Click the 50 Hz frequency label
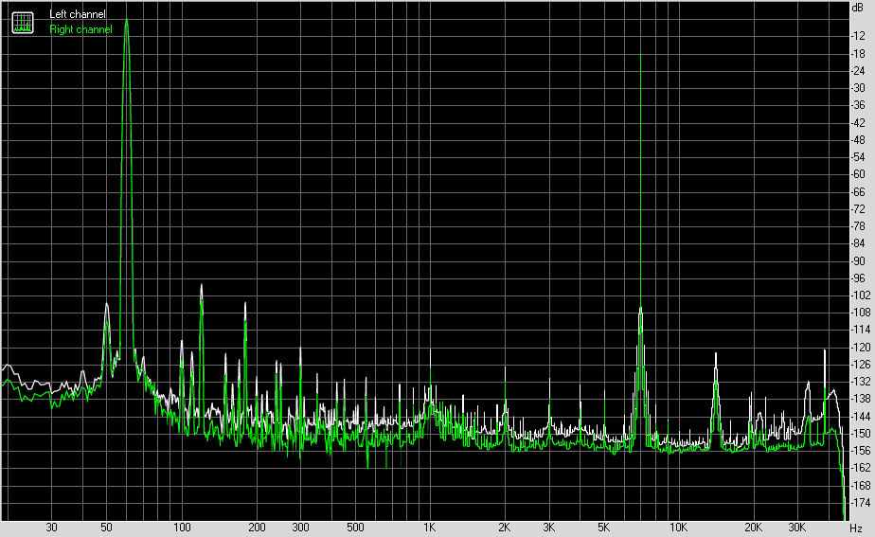 (107, 528)
